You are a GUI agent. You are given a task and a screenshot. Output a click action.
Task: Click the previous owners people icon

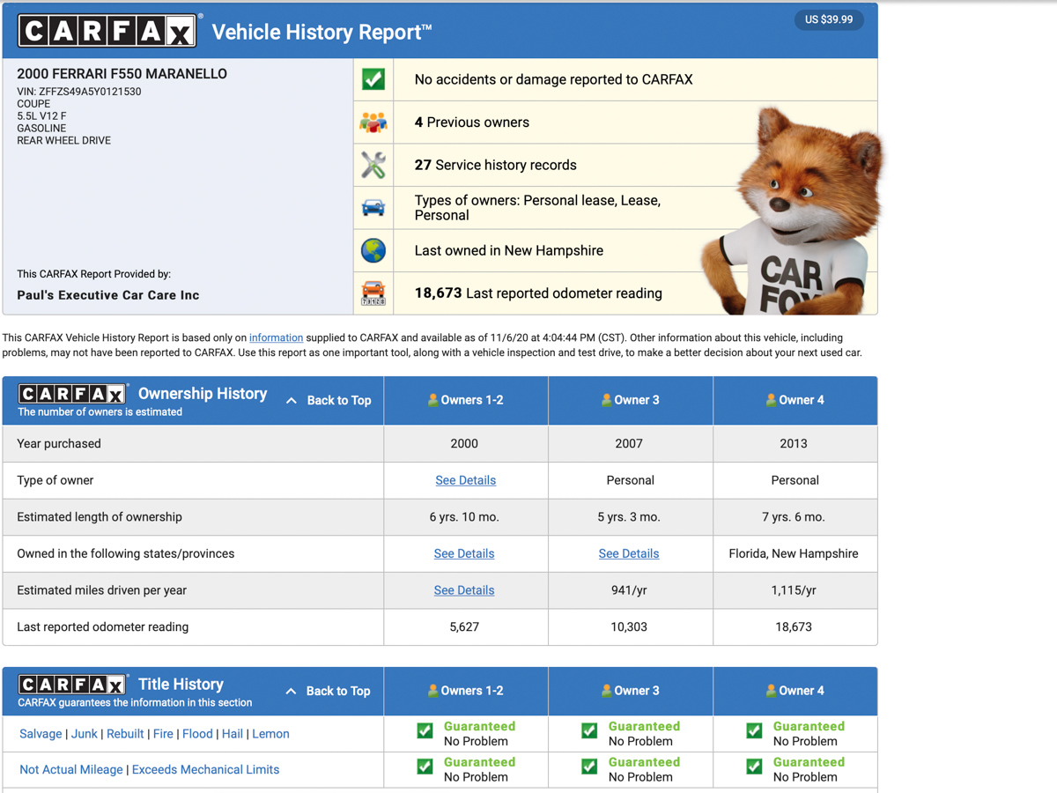(x=373, y=122)
